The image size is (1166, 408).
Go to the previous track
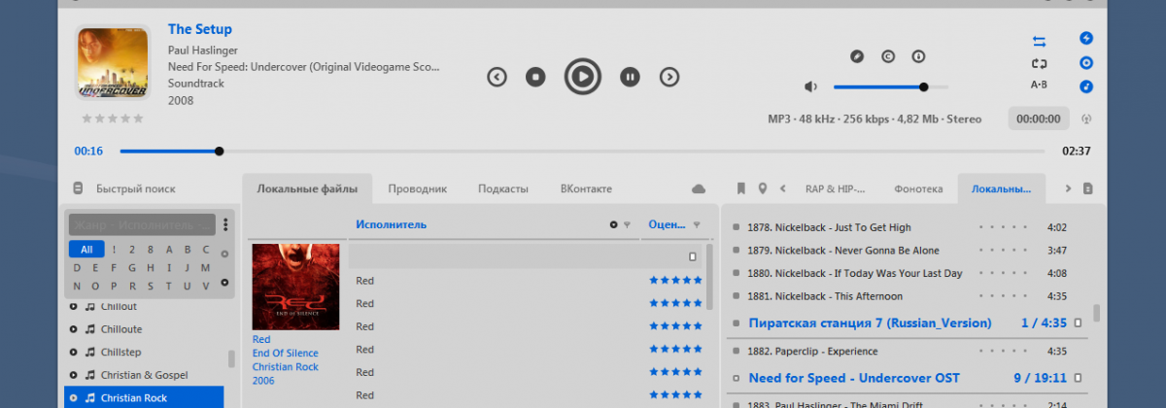click(497, 76)
